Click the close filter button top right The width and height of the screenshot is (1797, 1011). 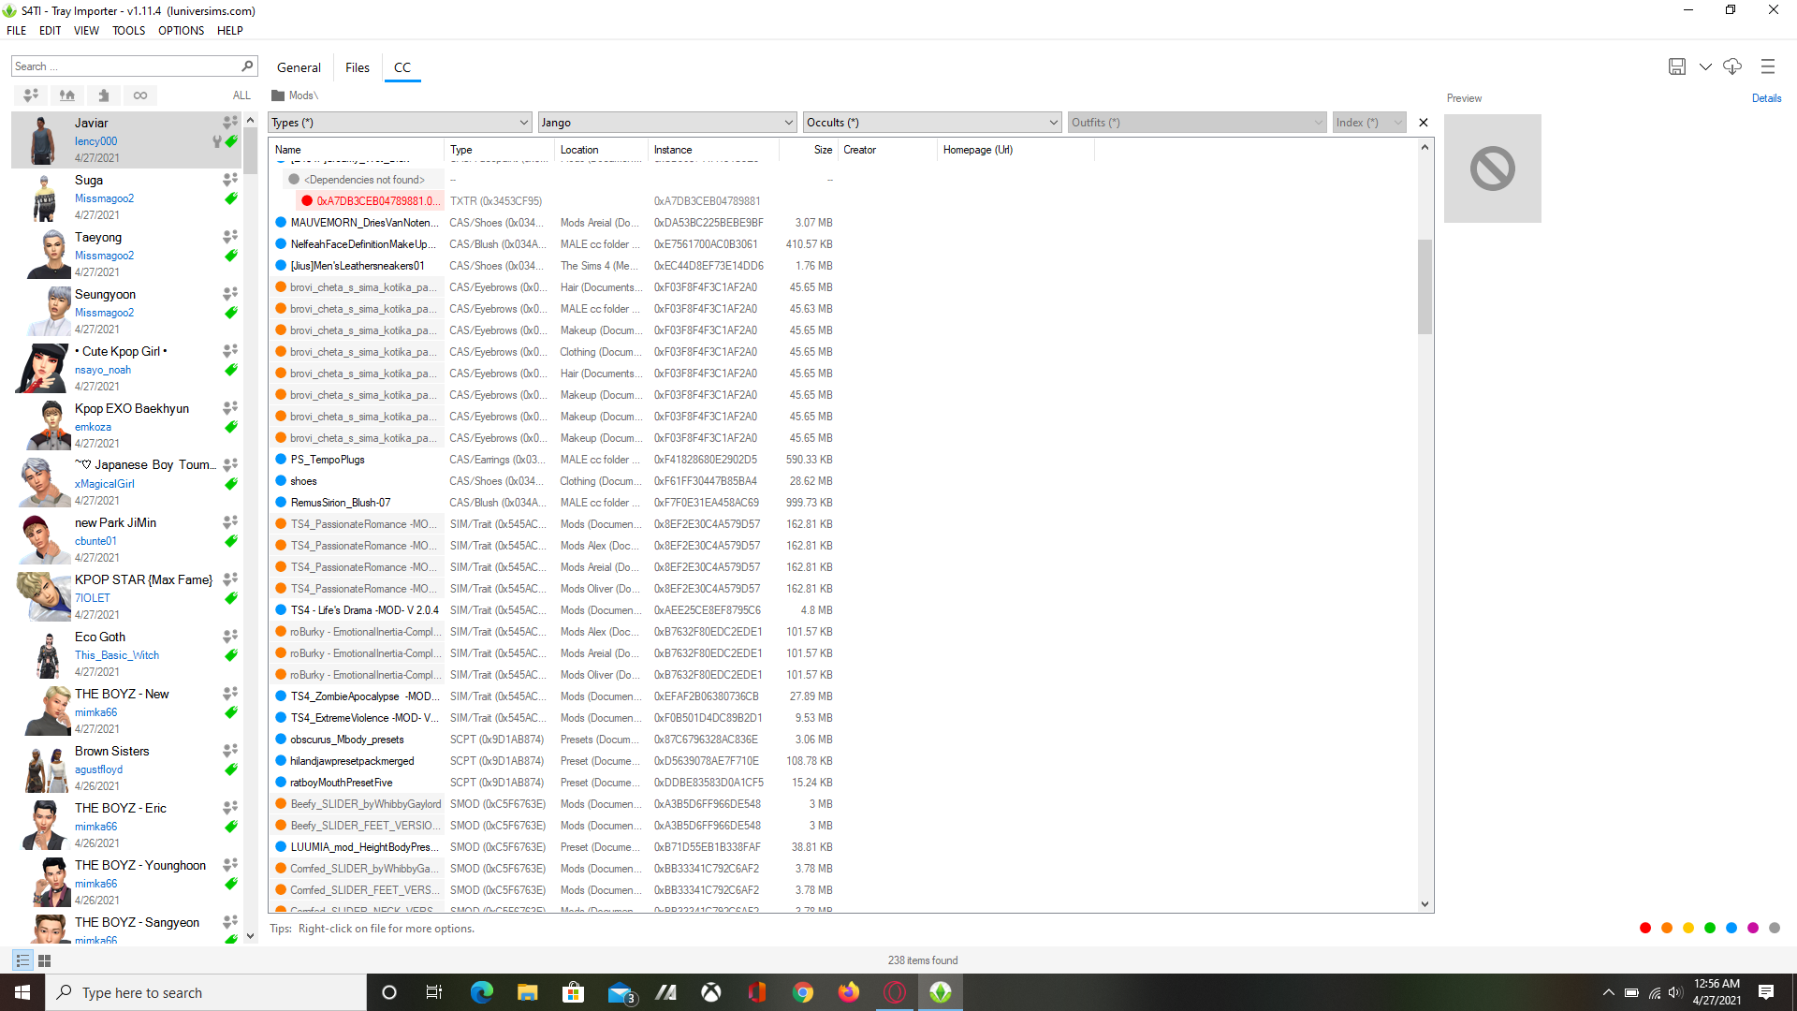click(x=1423, y=123)
